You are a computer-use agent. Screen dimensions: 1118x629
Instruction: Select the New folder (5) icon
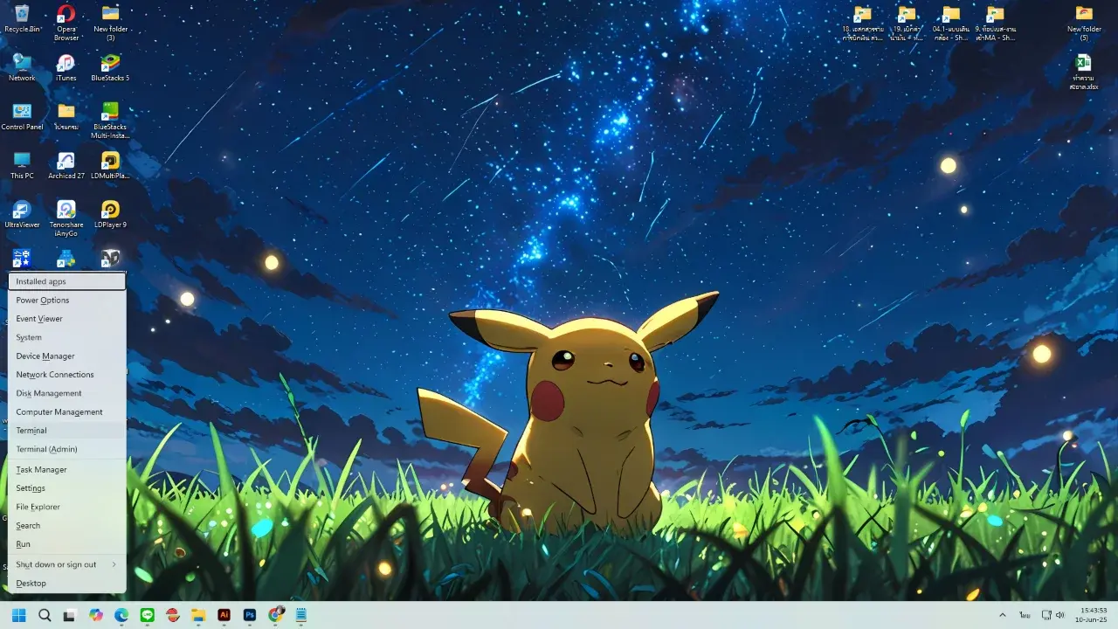(x=1084, y=23)
